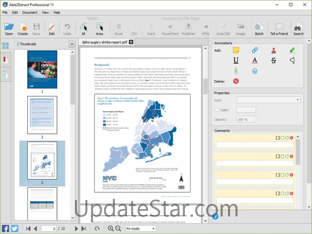Select the strikethrough annotation tool
This screenshot has width=312, height=234.
click(x=274, y=60)
